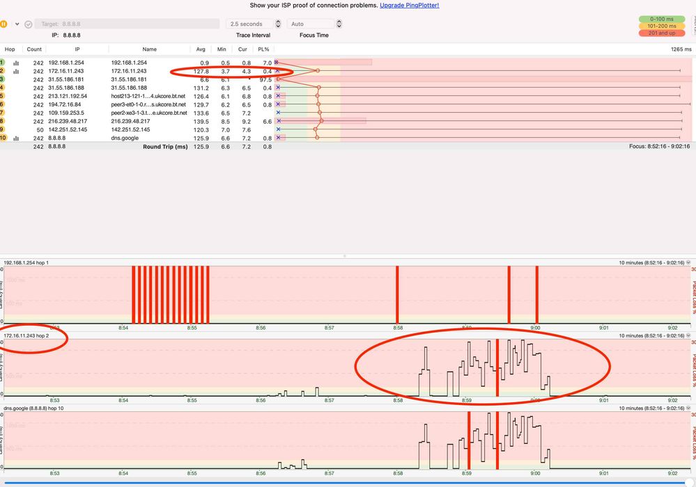The height and width of the screenshot is (487, 696).
Task: Click the graph icon on dns.google hop 10 row
Action: click(16, 138)
